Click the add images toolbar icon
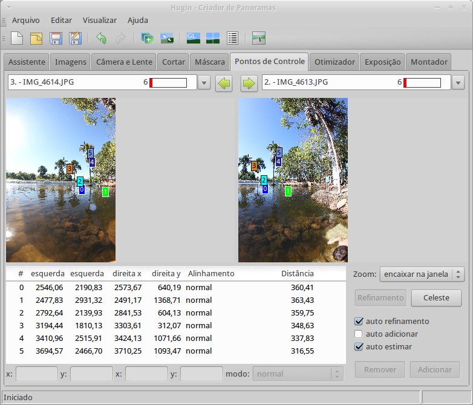473x405 pixels. point(147,39)
